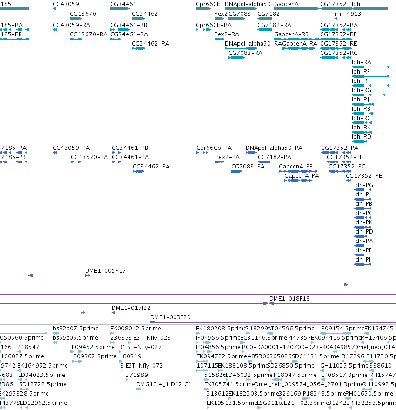The image size is (396, 410).
Task: Click transcript label CG7083-RA
Action: [245, 53]
